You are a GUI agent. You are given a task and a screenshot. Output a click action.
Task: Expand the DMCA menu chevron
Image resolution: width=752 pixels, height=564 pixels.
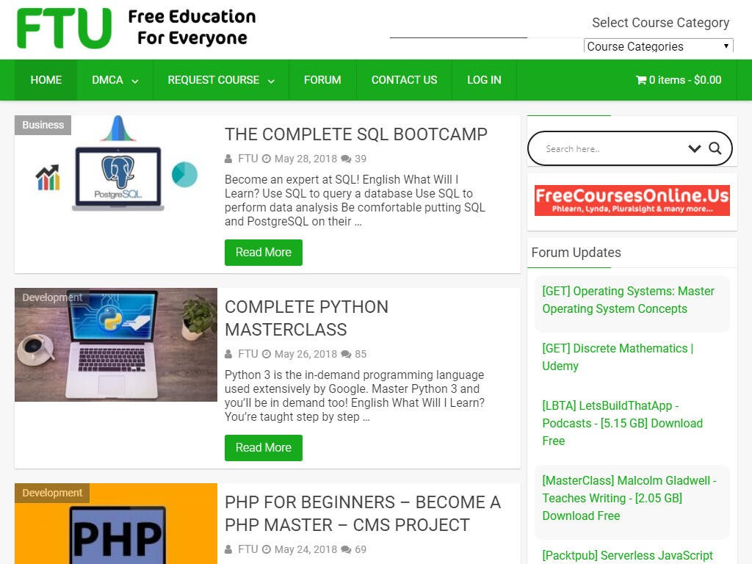(x=135, y=81)
